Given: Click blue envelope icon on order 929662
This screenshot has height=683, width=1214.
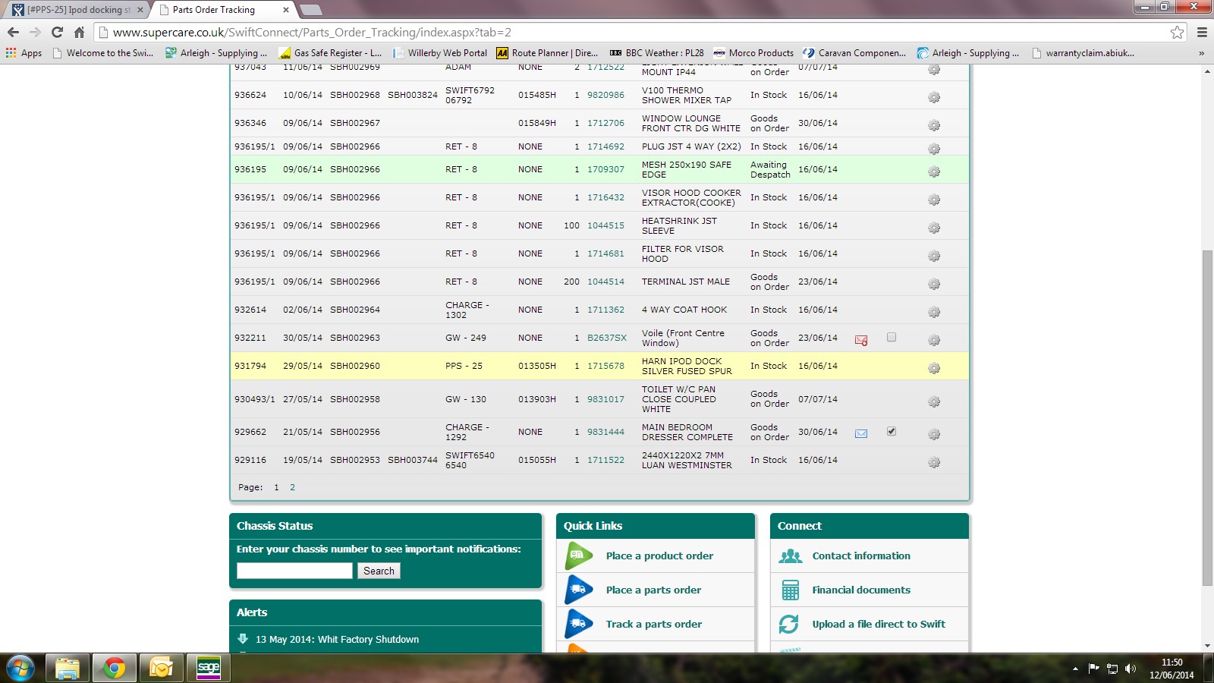Looking at the screenshot, I should (861, 433).
